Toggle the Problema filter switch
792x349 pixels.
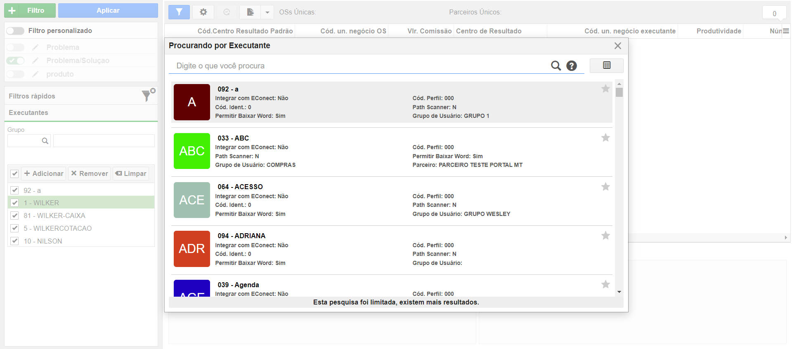click(x=15, y=47)
